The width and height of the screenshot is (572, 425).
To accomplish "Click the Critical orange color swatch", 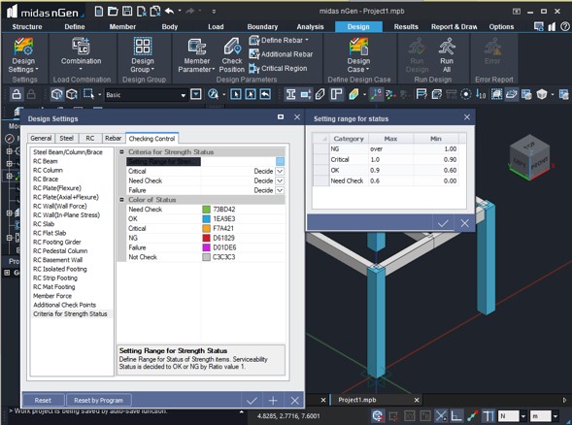I will click(x=207, y=229).
